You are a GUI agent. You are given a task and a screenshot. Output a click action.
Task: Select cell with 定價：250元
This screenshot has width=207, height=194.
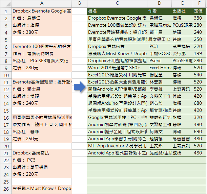(x=42, y=139)
